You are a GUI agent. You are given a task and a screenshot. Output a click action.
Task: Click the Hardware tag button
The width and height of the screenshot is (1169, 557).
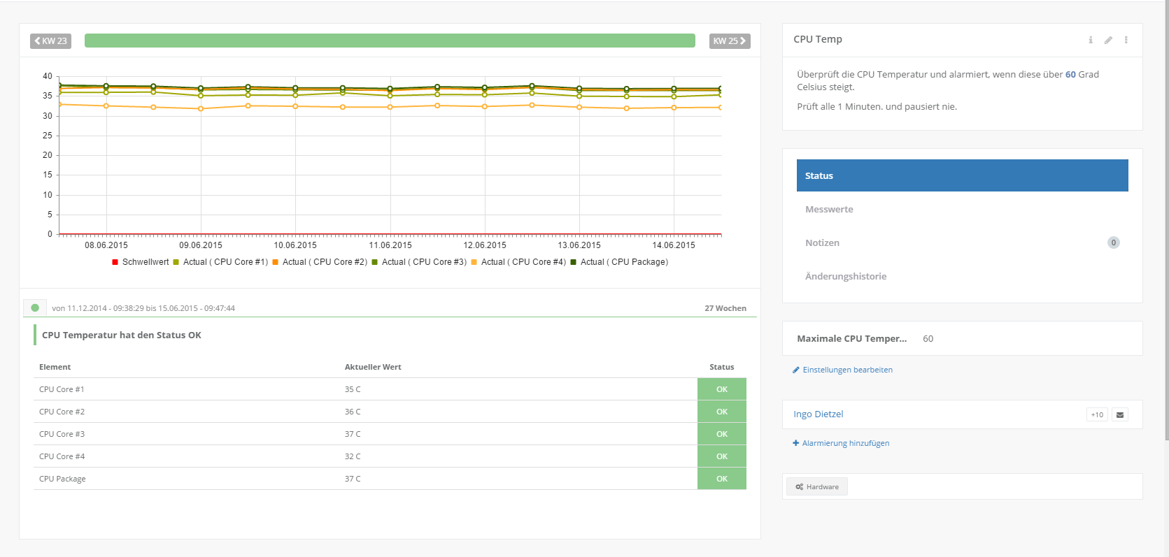(817, 486)
